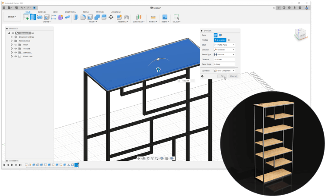The image size is (325, 196).
Task: Switch to the Tools tab
Action: pos(86,12)
